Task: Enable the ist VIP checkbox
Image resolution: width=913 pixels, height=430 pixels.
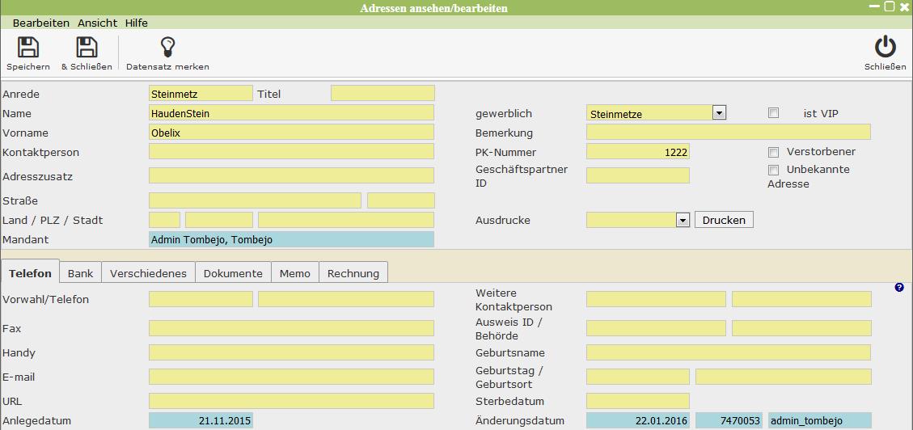Action: pyautogui.click(x=773, y=113)
